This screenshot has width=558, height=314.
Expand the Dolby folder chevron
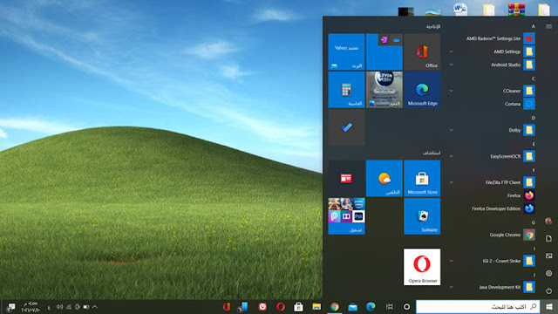pos(452,130)
